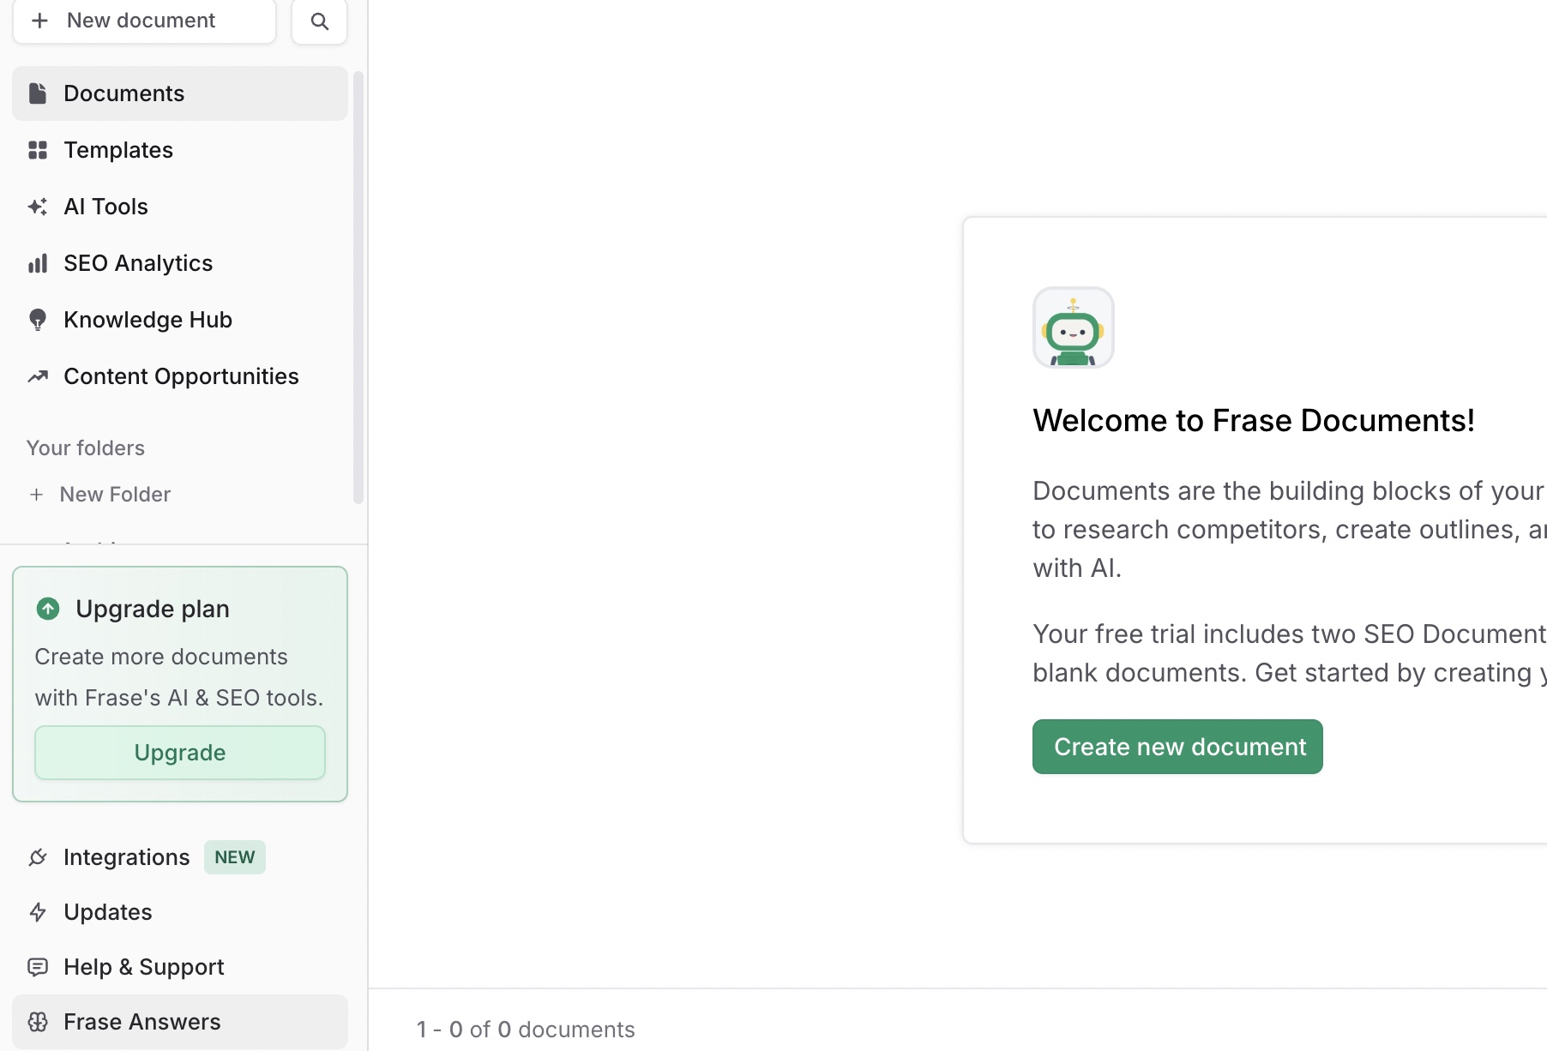Go to AI Tools

(180, 207)
